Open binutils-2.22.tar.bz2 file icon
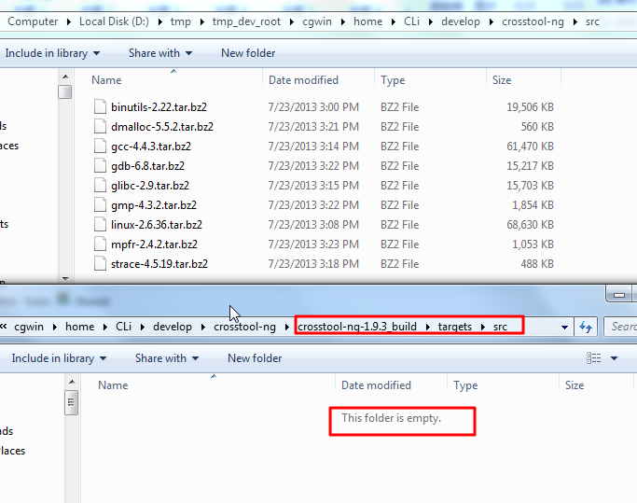This screenshot has height=503, width=637. [100, 107]
